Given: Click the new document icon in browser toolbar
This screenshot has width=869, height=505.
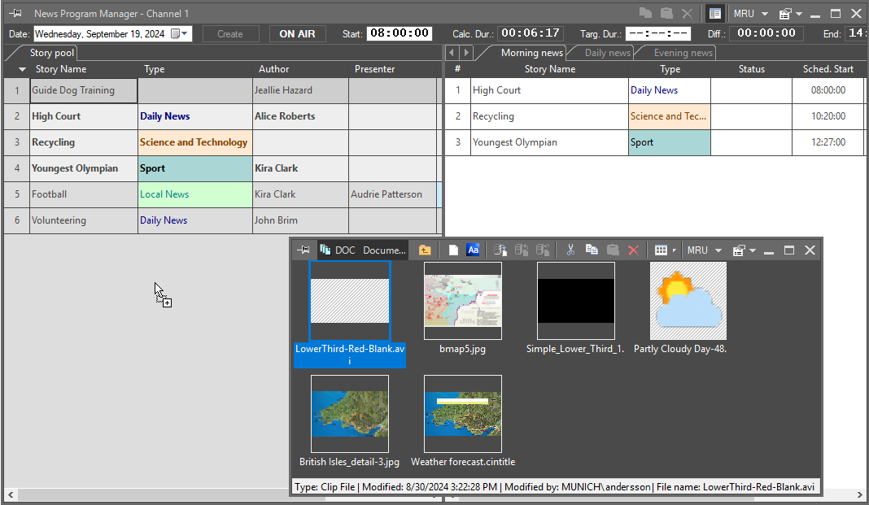Looking at the screenshot, I should [454, 250].
